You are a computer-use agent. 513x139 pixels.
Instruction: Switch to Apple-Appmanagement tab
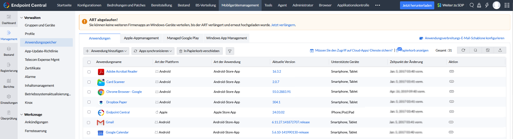click(x=141, y=38)
